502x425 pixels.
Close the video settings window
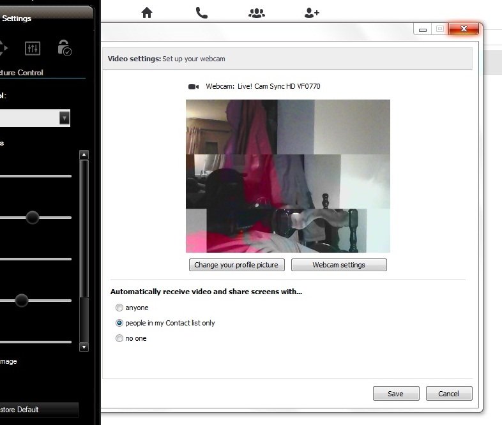(464, 29)
